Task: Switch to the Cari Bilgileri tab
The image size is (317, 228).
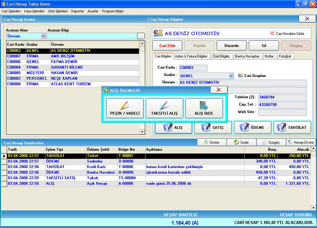Action: pos(163,56)
